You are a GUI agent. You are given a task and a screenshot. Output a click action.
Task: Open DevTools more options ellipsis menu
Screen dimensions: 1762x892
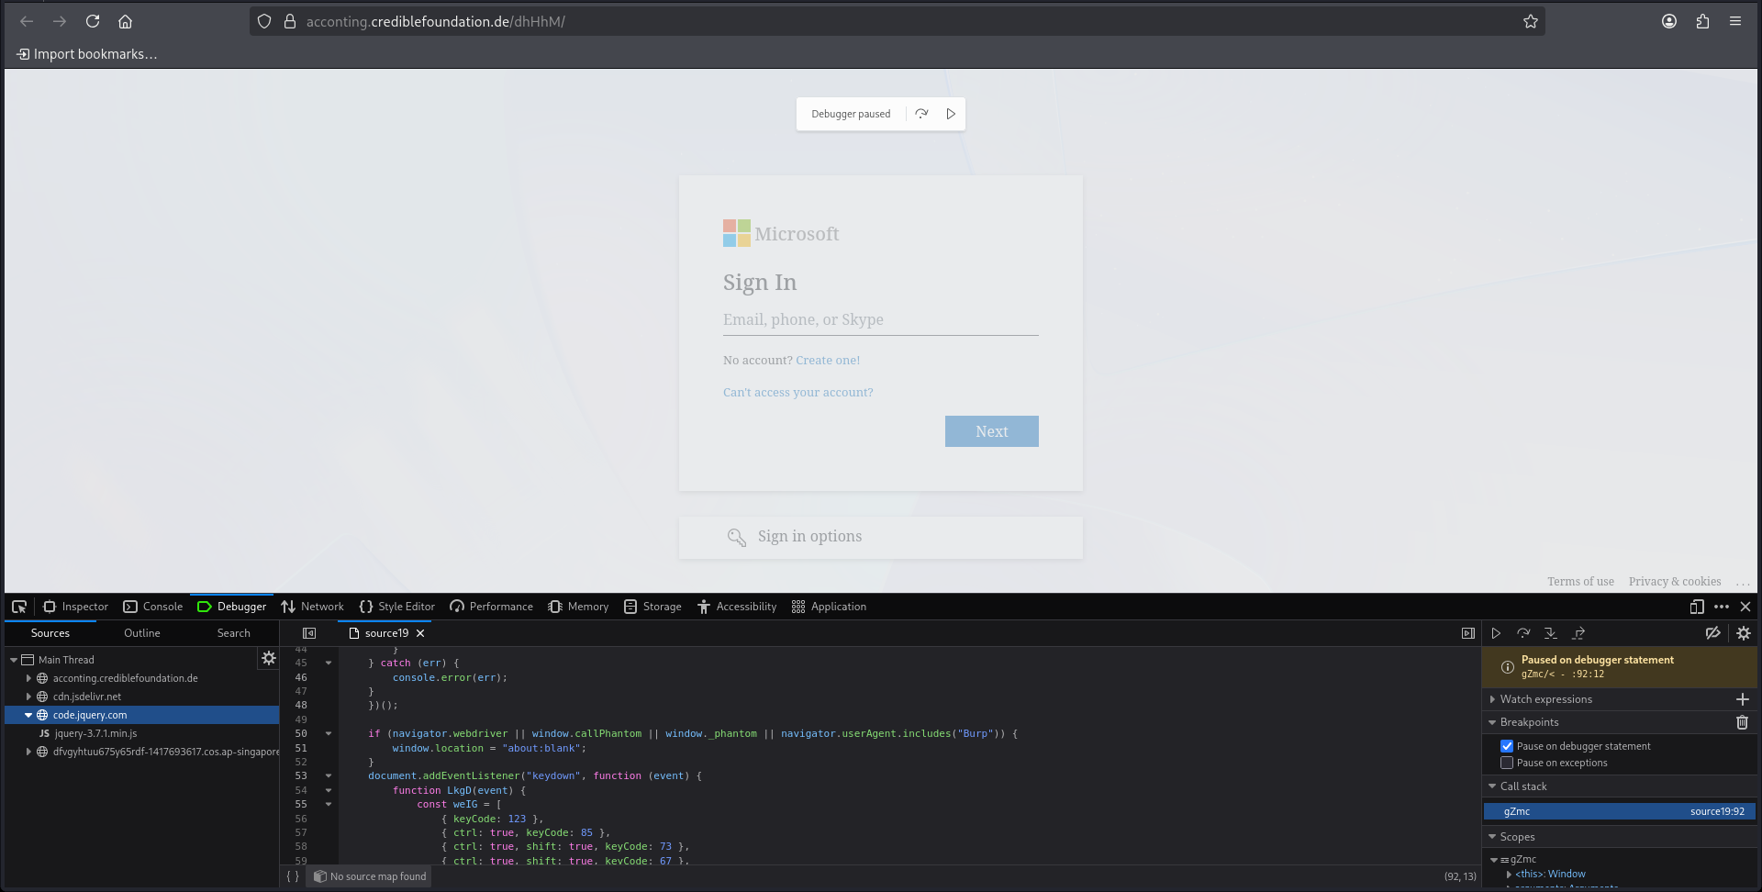coord(1722,607)
